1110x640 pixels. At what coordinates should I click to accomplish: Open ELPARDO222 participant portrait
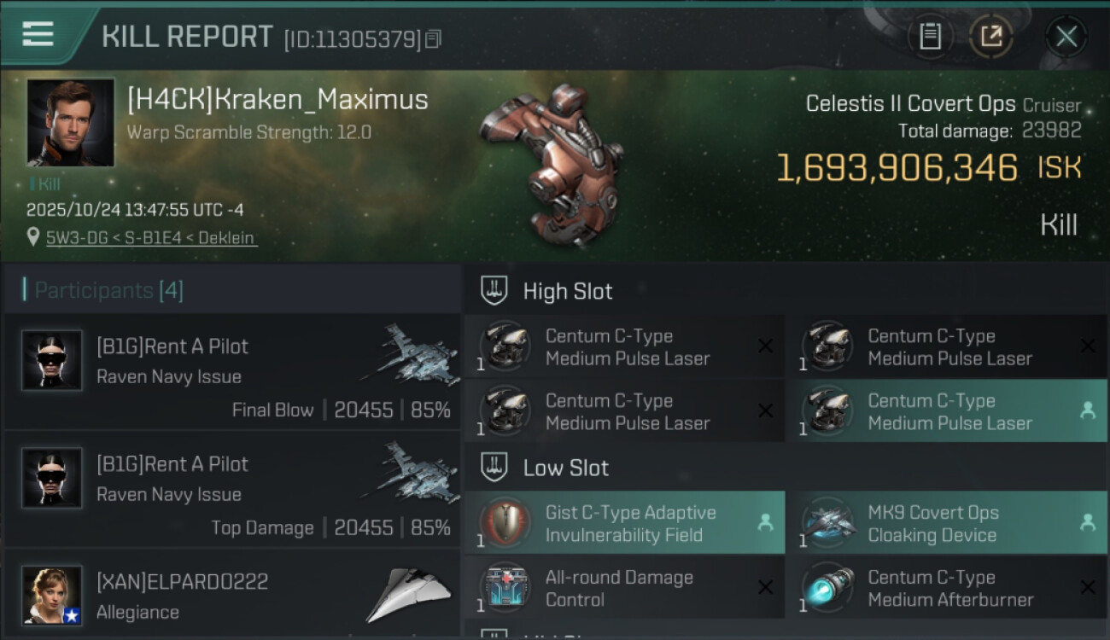pos(52,595)
